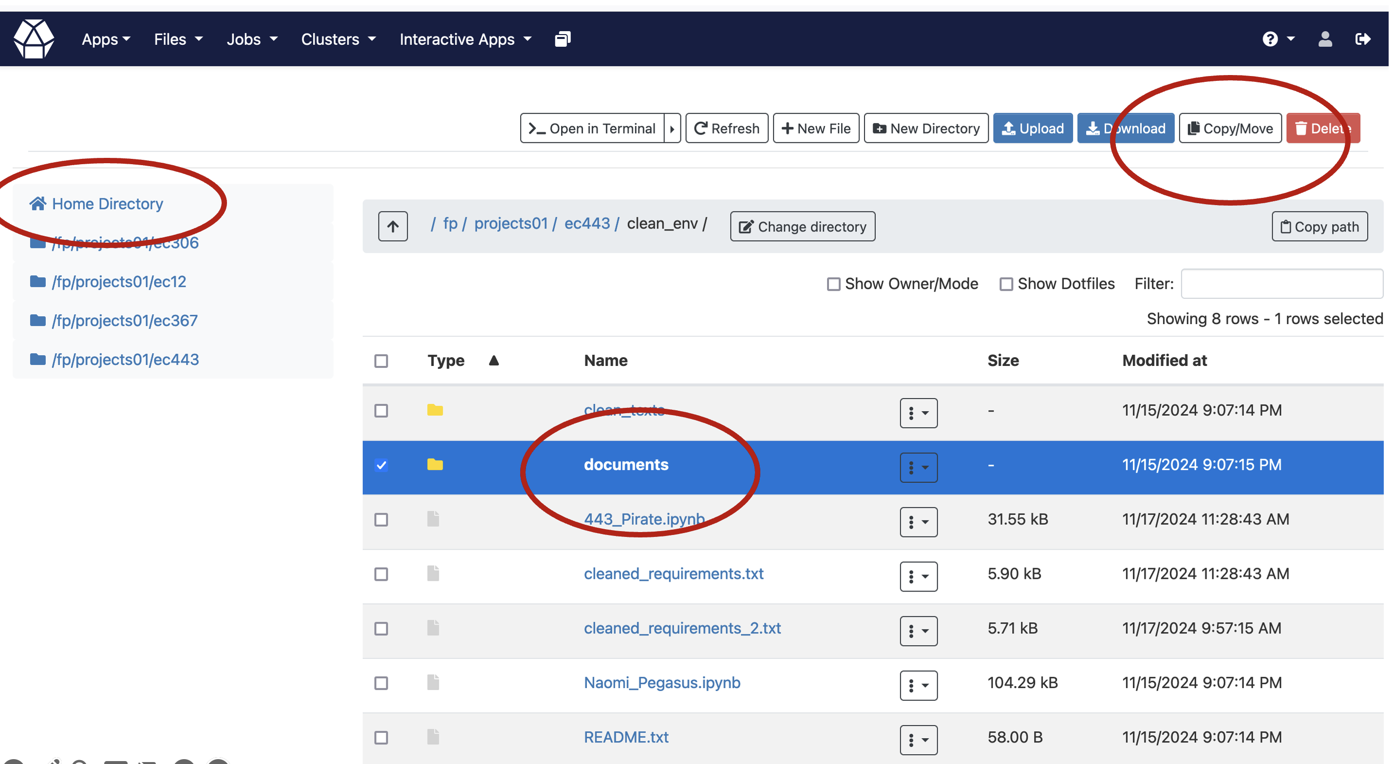Create a New File
The image size is (1394, 764).
coord(816,128)
